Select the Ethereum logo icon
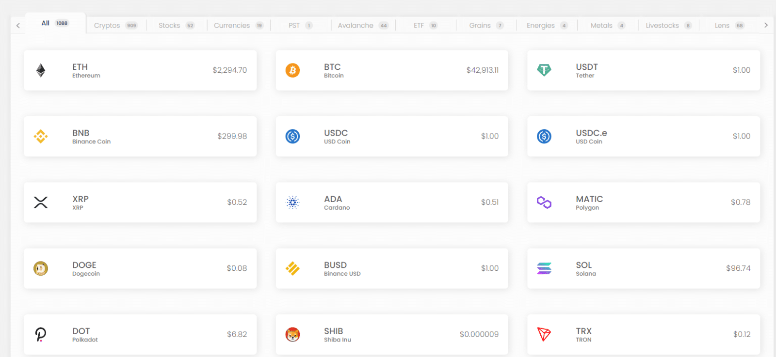Screen dimensions: 776x357 coord(41,70)
